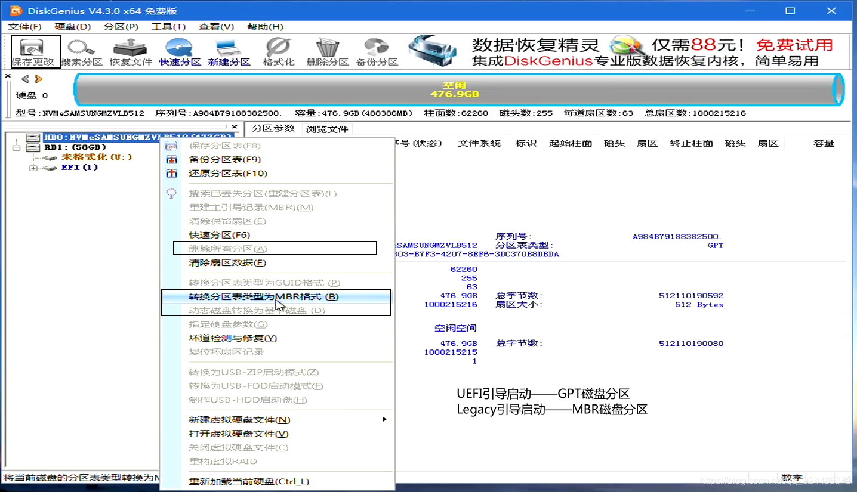857x492 pixels.
Task: Go to next disk with right arrow
Action: click(x=39, y=79)
